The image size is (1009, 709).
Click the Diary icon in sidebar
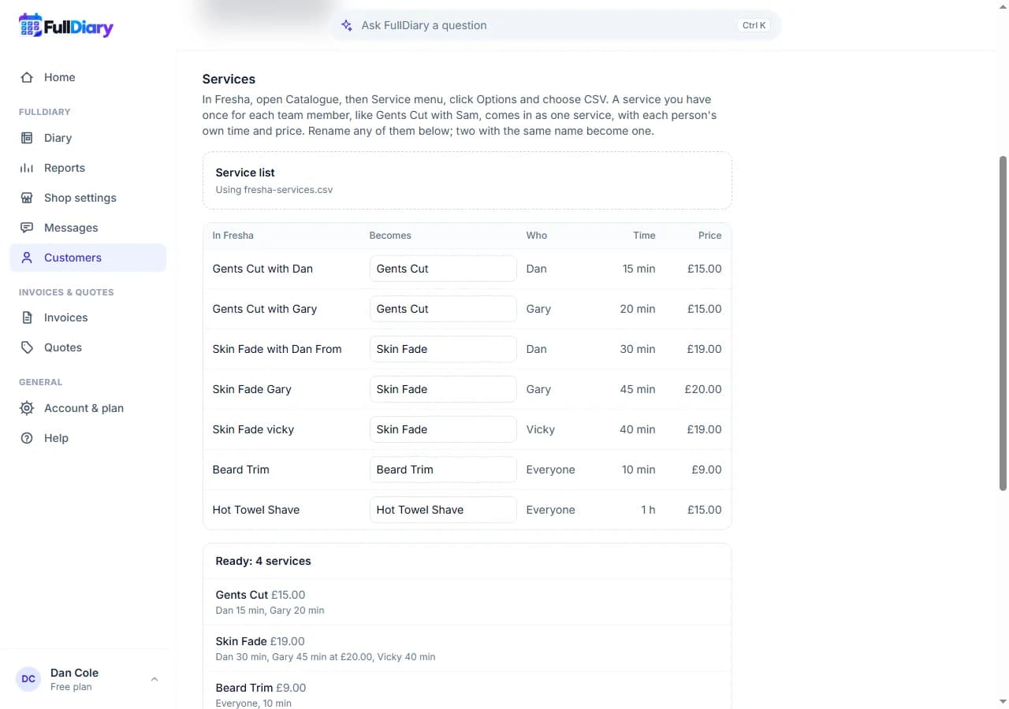pyautogui.click(x=27, y=138)
